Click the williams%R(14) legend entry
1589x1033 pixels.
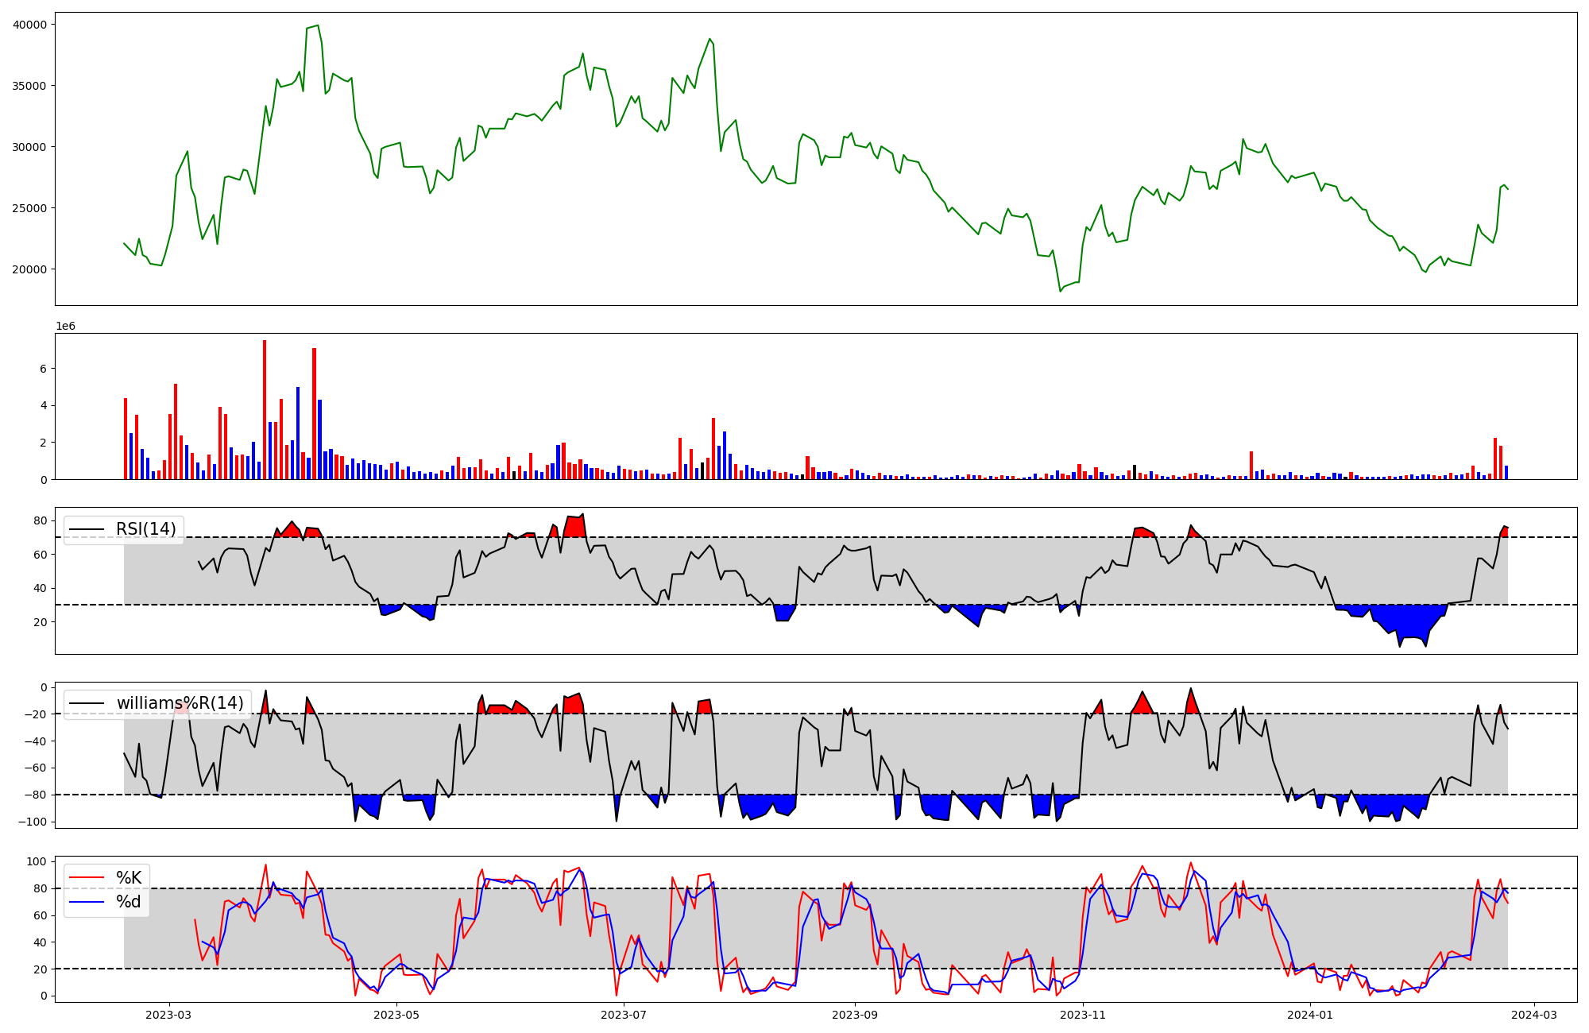180,703
